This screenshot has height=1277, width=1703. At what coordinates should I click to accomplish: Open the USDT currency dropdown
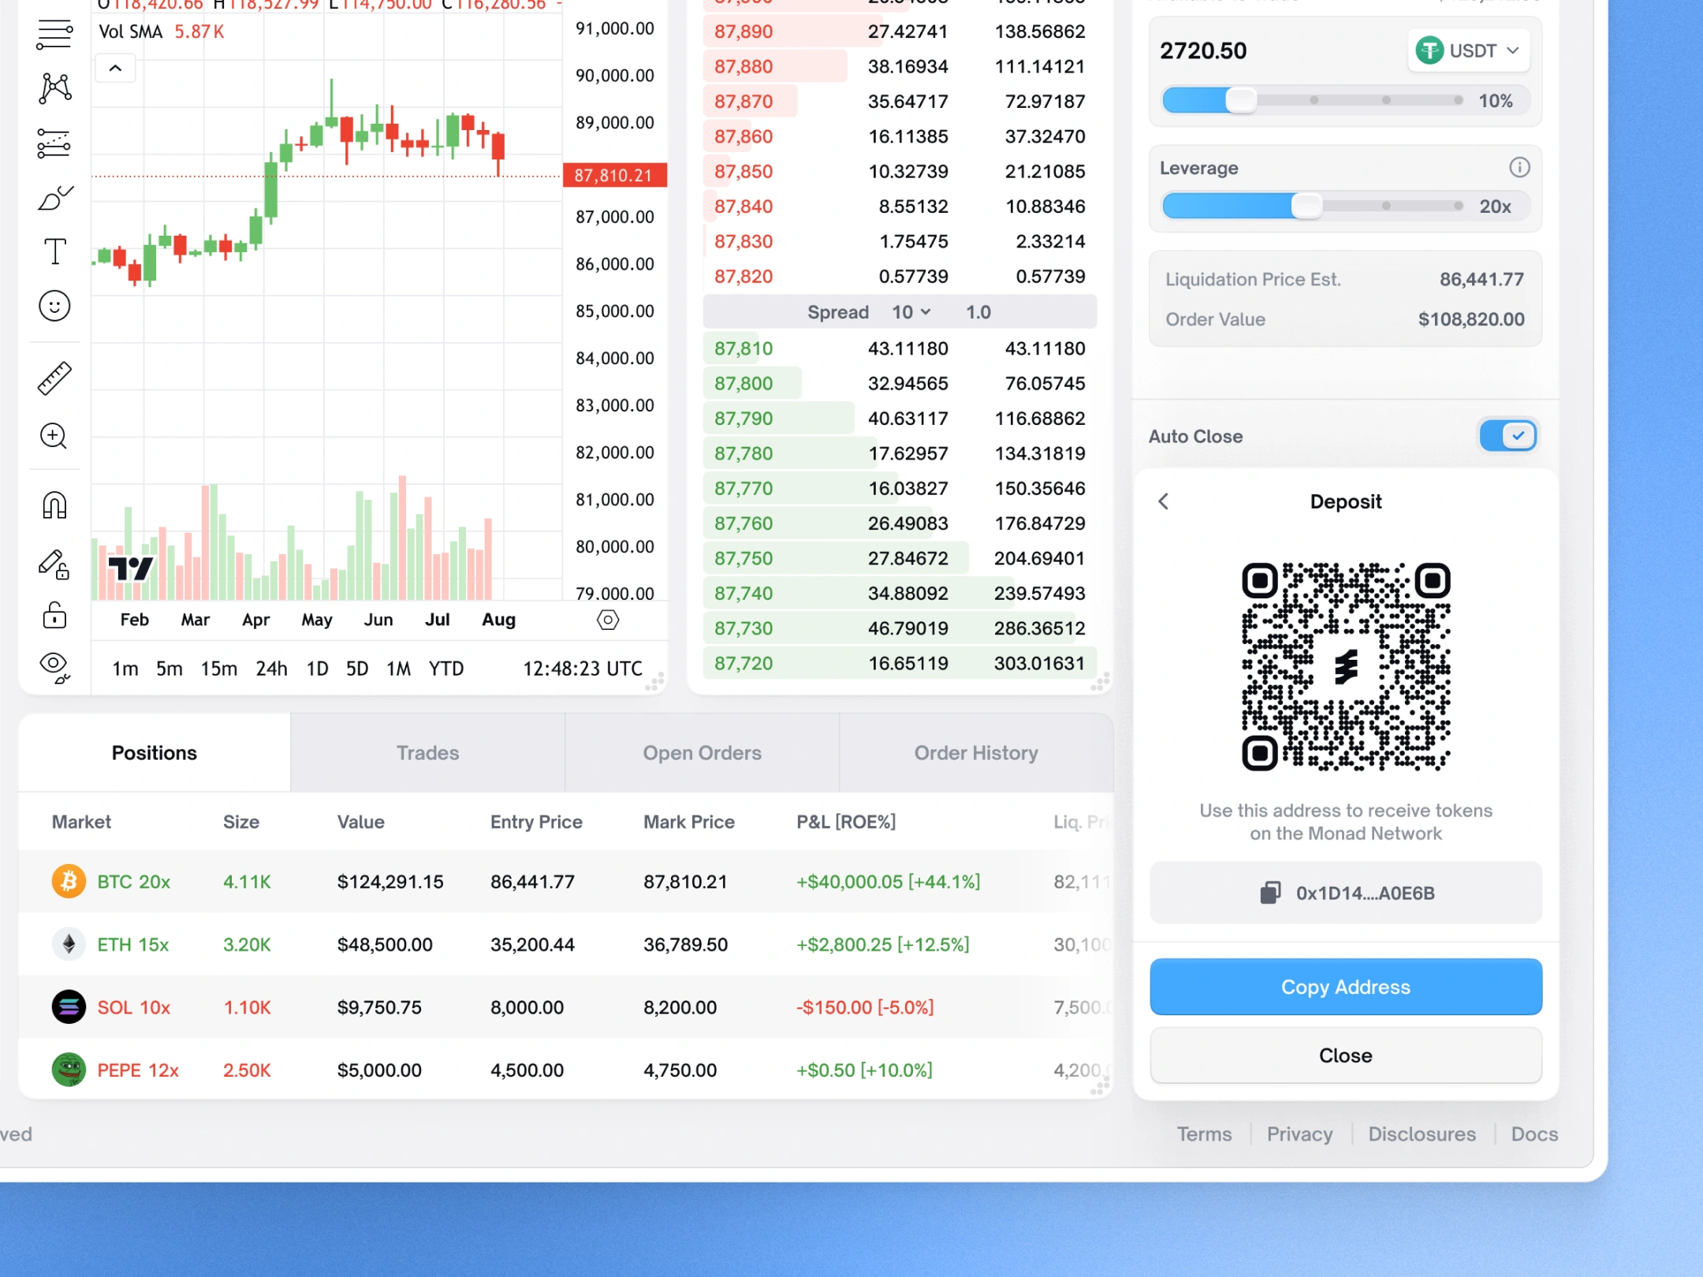point(1469,51)
